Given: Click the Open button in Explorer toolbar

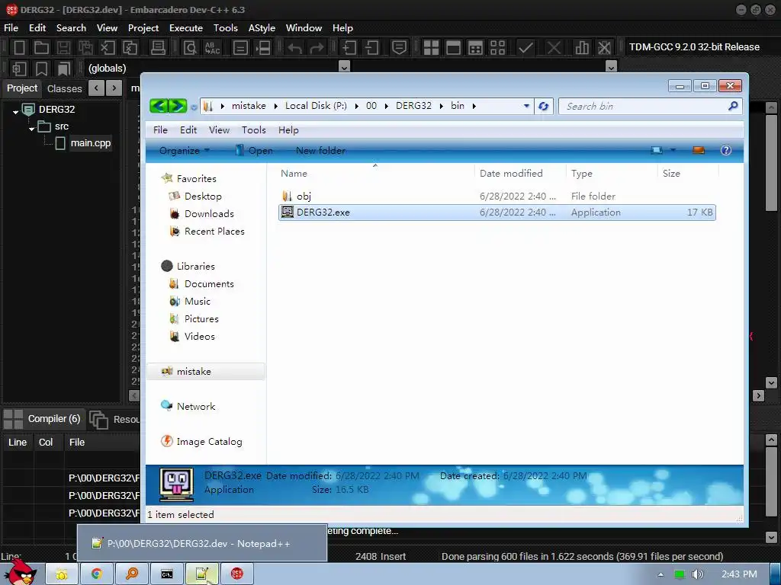Looking at the screenshot, I should 254,150.
